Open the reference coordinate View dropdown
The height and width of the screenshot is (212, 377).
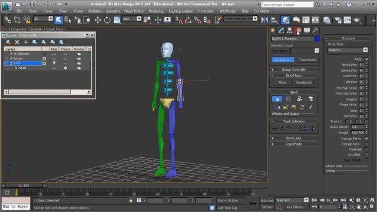139,19
